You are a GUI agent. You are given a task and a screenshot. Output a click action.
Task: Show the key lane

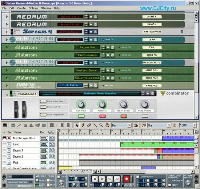point(13,125)
